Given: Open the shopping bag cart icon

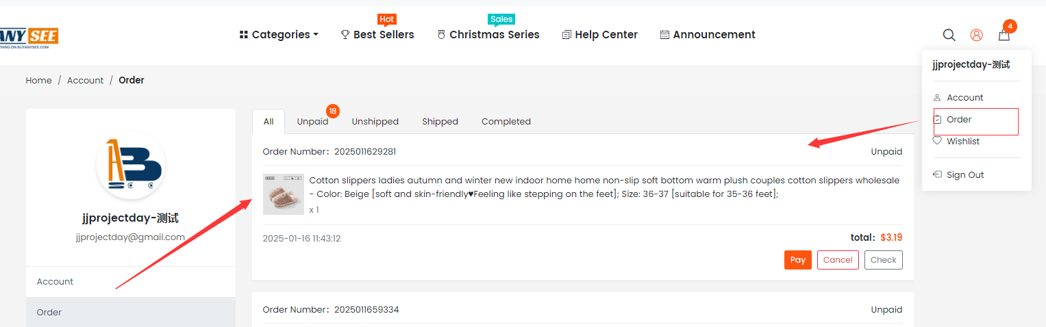Looking at the screenshot, I should [1004, 36].
